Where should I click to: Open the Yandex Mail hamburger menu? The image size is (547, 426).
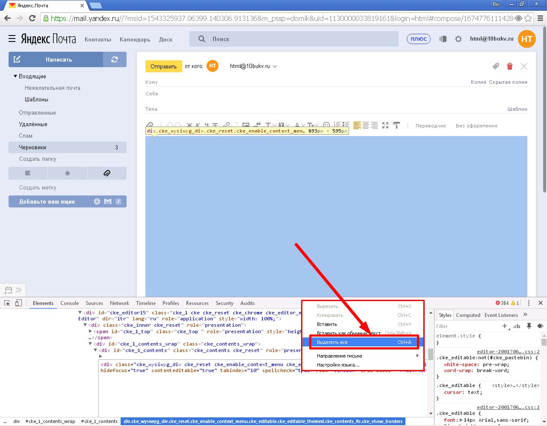[x=12, y=39]
